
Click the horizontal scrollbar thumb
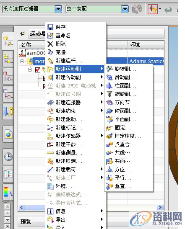[36, 207]
